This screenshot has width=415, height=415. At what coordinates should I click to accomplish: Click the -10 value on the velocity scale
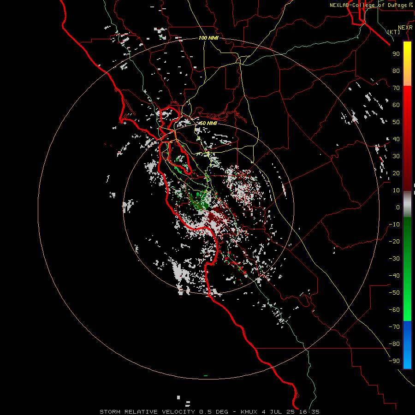394,225
